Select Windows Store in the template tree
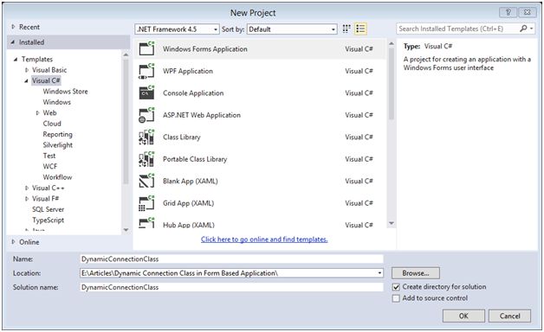544x332 pixels. click(x=65, y=92)
